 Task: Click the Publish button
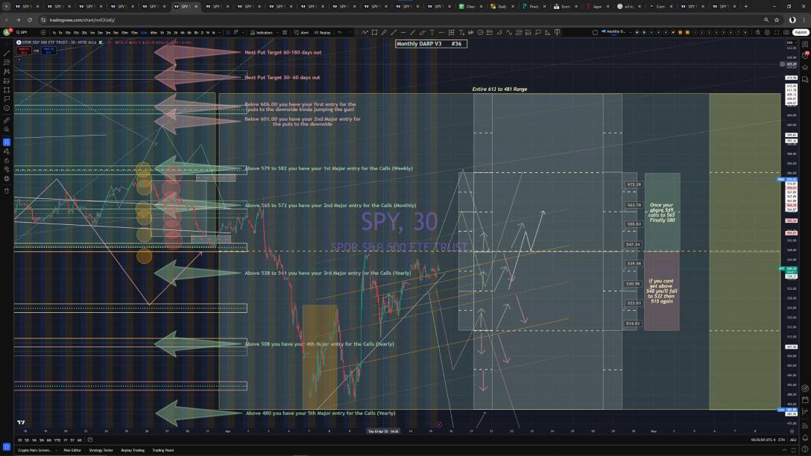click(801, 32)
